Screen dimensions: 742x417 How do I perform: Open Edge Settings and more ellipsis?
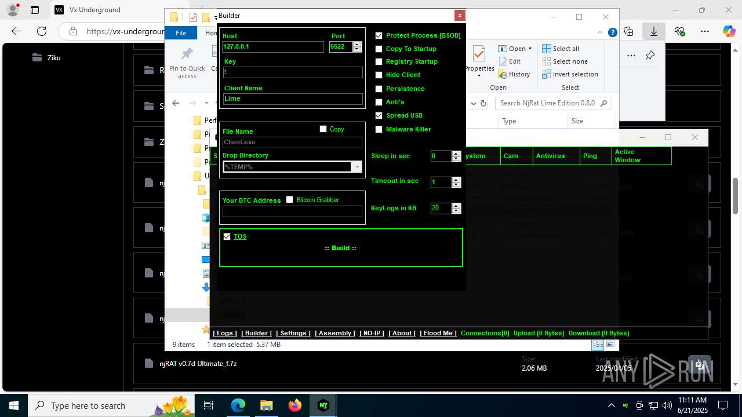click(705, 31)
